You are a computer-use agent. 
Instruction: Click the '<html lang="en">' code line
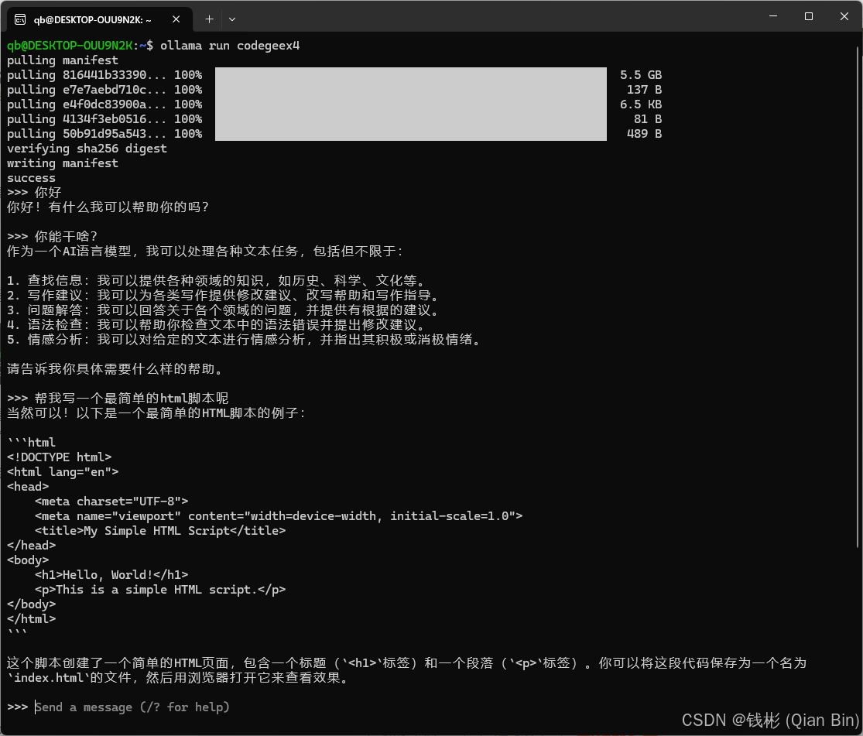click(x=62, y=472)
